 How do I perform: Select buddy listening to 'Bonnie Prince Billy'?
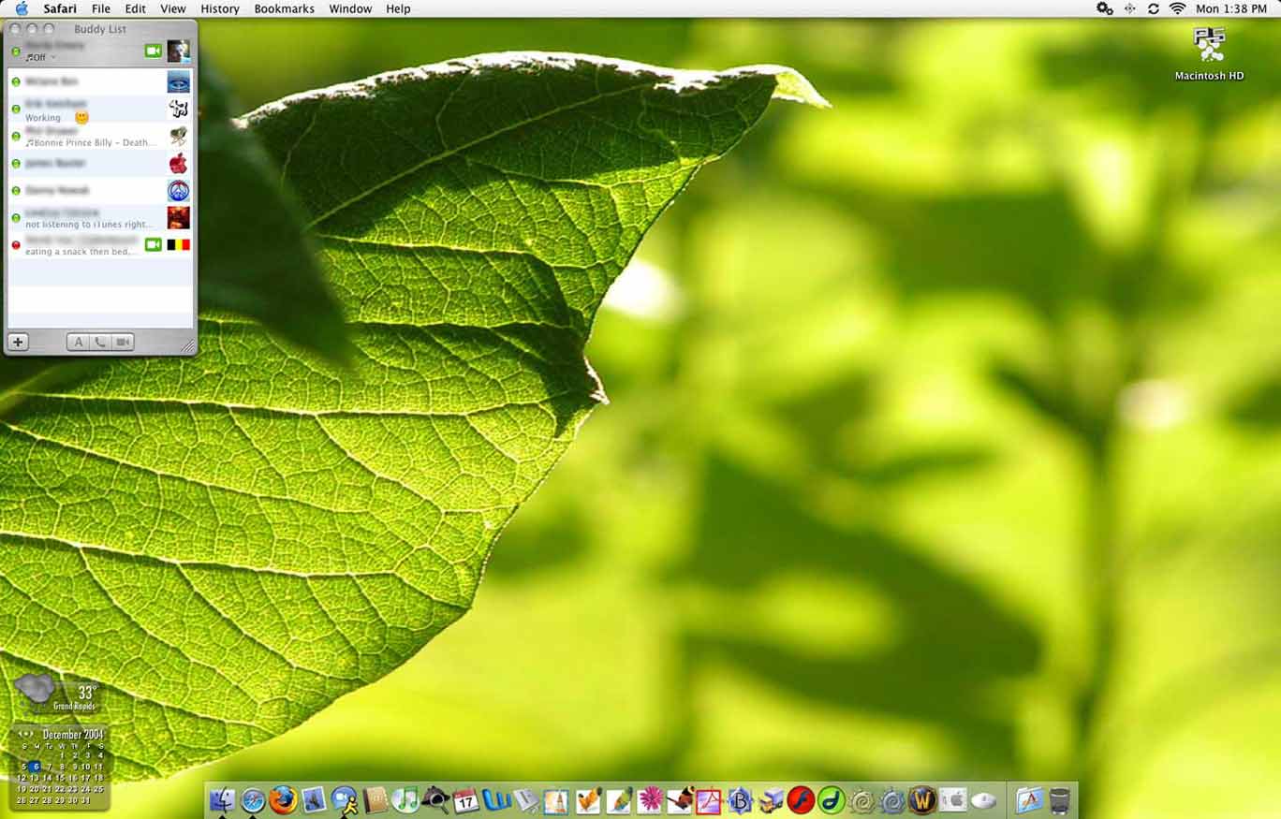(x=101, y=136)
